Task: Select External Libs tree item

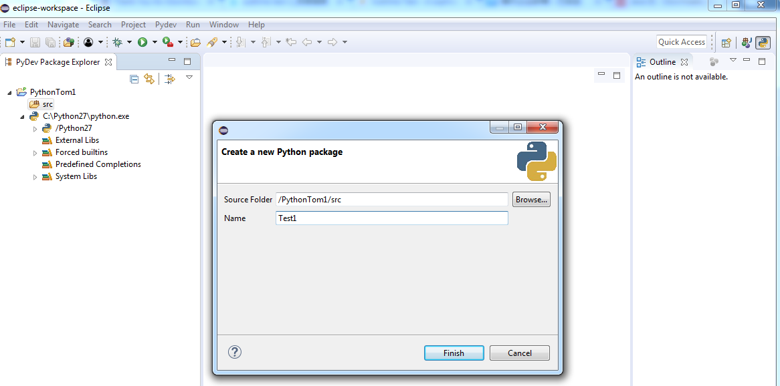Action: (77, 140)
